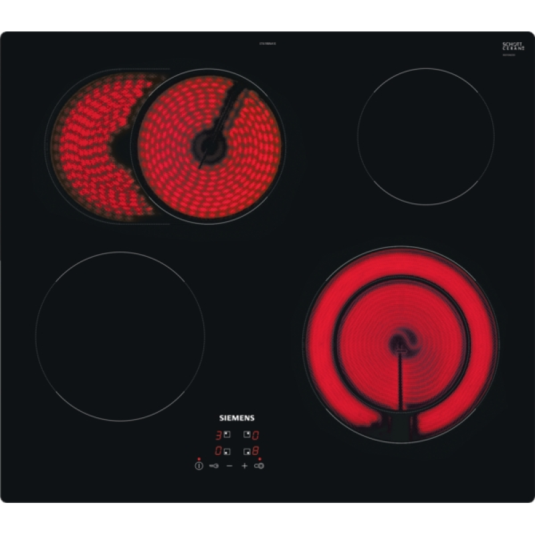This screenshot has height=535, width=535.
Task: Tap the childproof lock key icon
Action: pyautogui.click(x=214, y=465)
